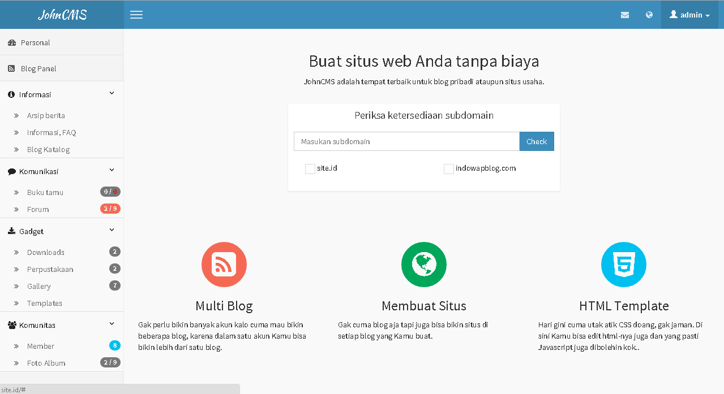Click double-arrow icon beside Foto Album
724x394 pixels.
pyautogui.click(x=16, y=363)
